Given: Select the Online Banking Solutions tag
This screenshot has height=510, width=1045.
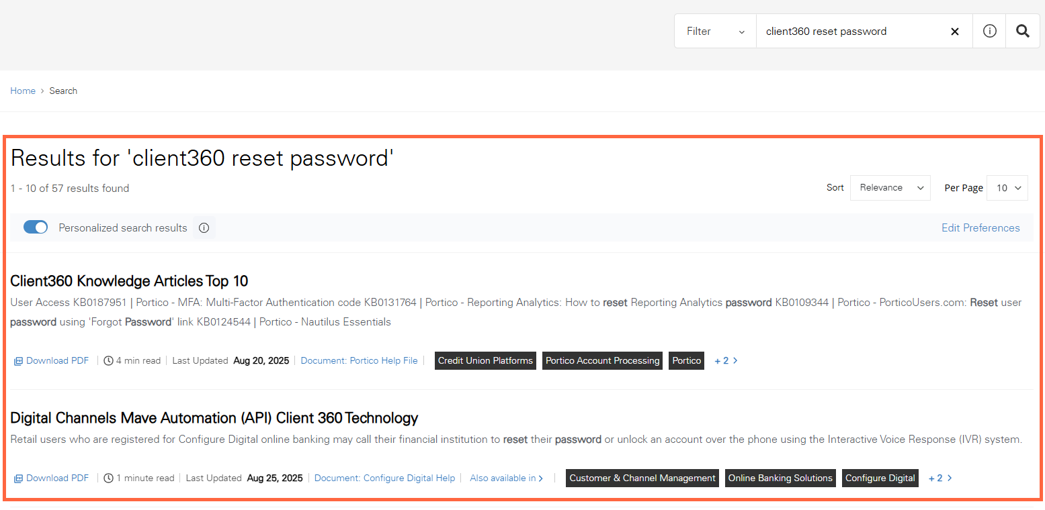Looking at the screenshot, I should pyautogui.click(x=780, y=478).
